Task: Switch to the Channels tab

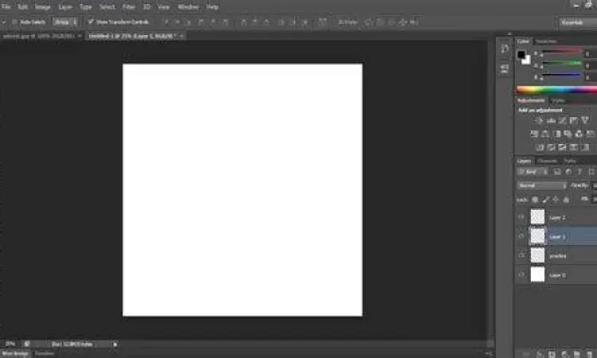Action: [548, 161]
